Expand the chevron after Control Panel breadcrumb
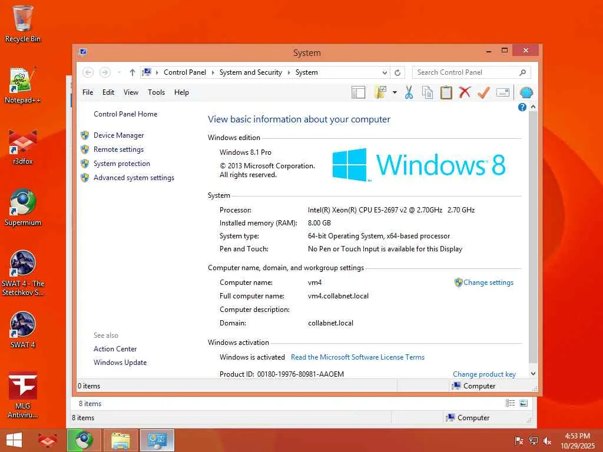The height and width of the screenshot is (452, 603). tap(213, 72)
